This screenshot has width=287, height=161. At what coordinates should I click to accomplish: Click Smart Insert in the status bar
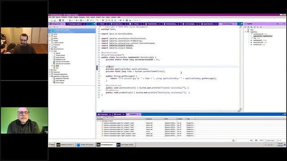click(270, 140)
